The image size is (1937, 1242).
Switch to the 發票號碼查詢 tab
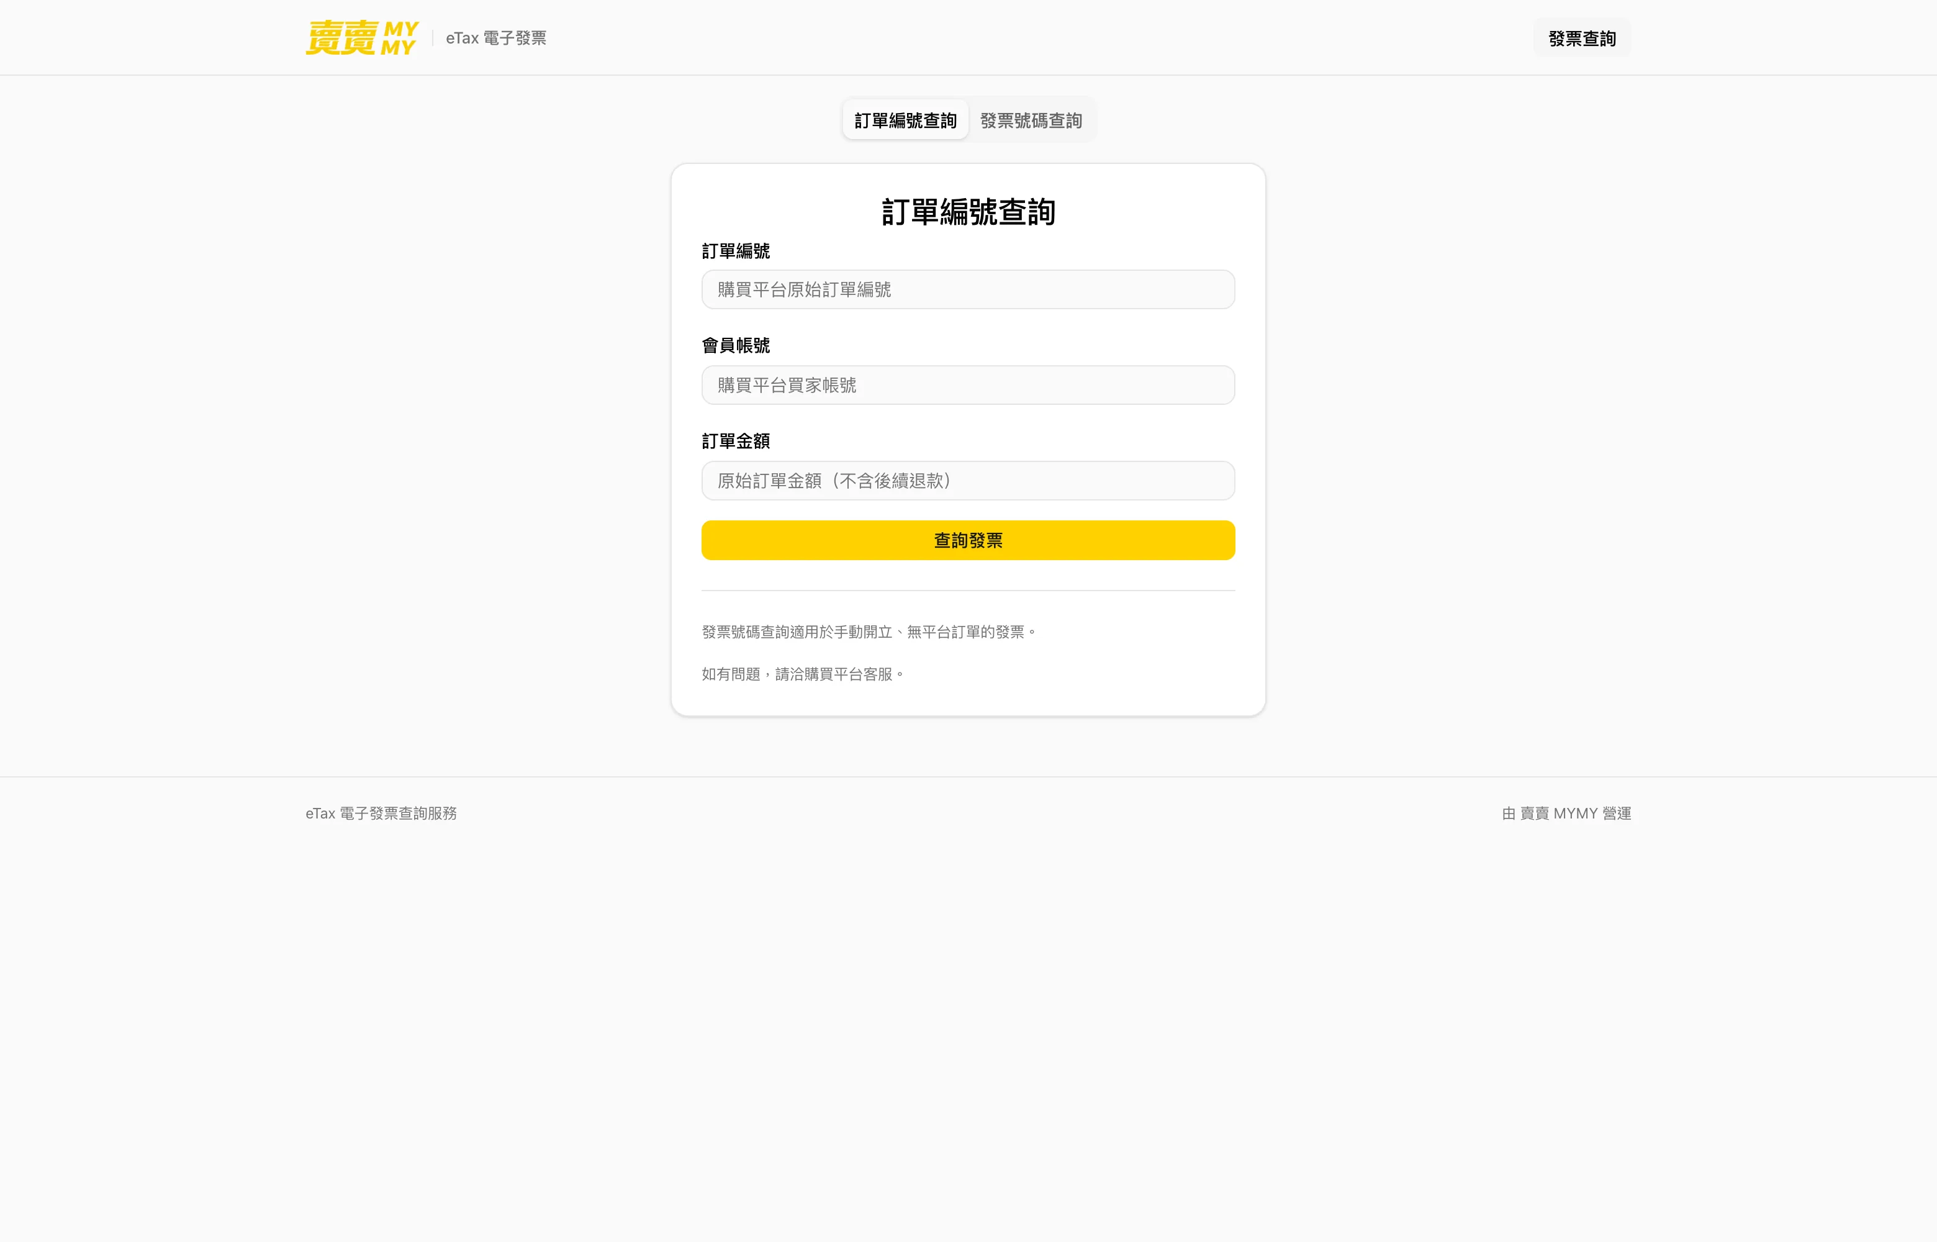(1031, 120)
